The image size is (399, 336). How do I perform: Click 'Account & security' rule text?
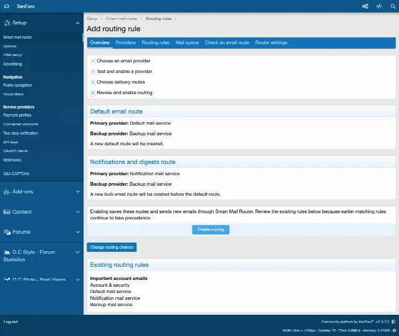(x=110, y=285)
